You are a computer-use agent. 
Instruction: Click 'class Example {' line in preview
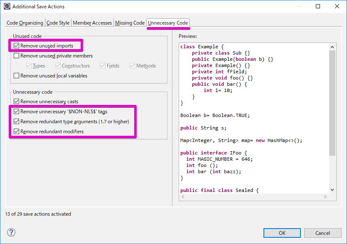[202, 47]
